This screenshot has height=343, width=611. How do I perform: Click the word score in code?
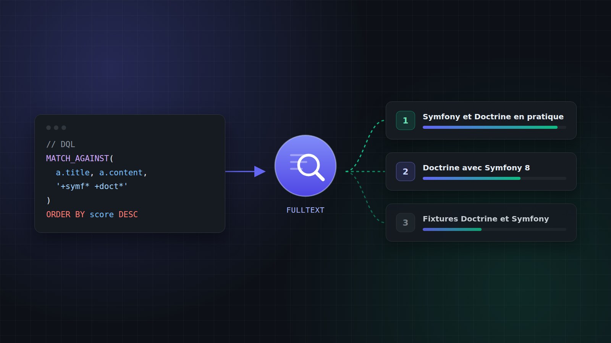click(102, 215)
